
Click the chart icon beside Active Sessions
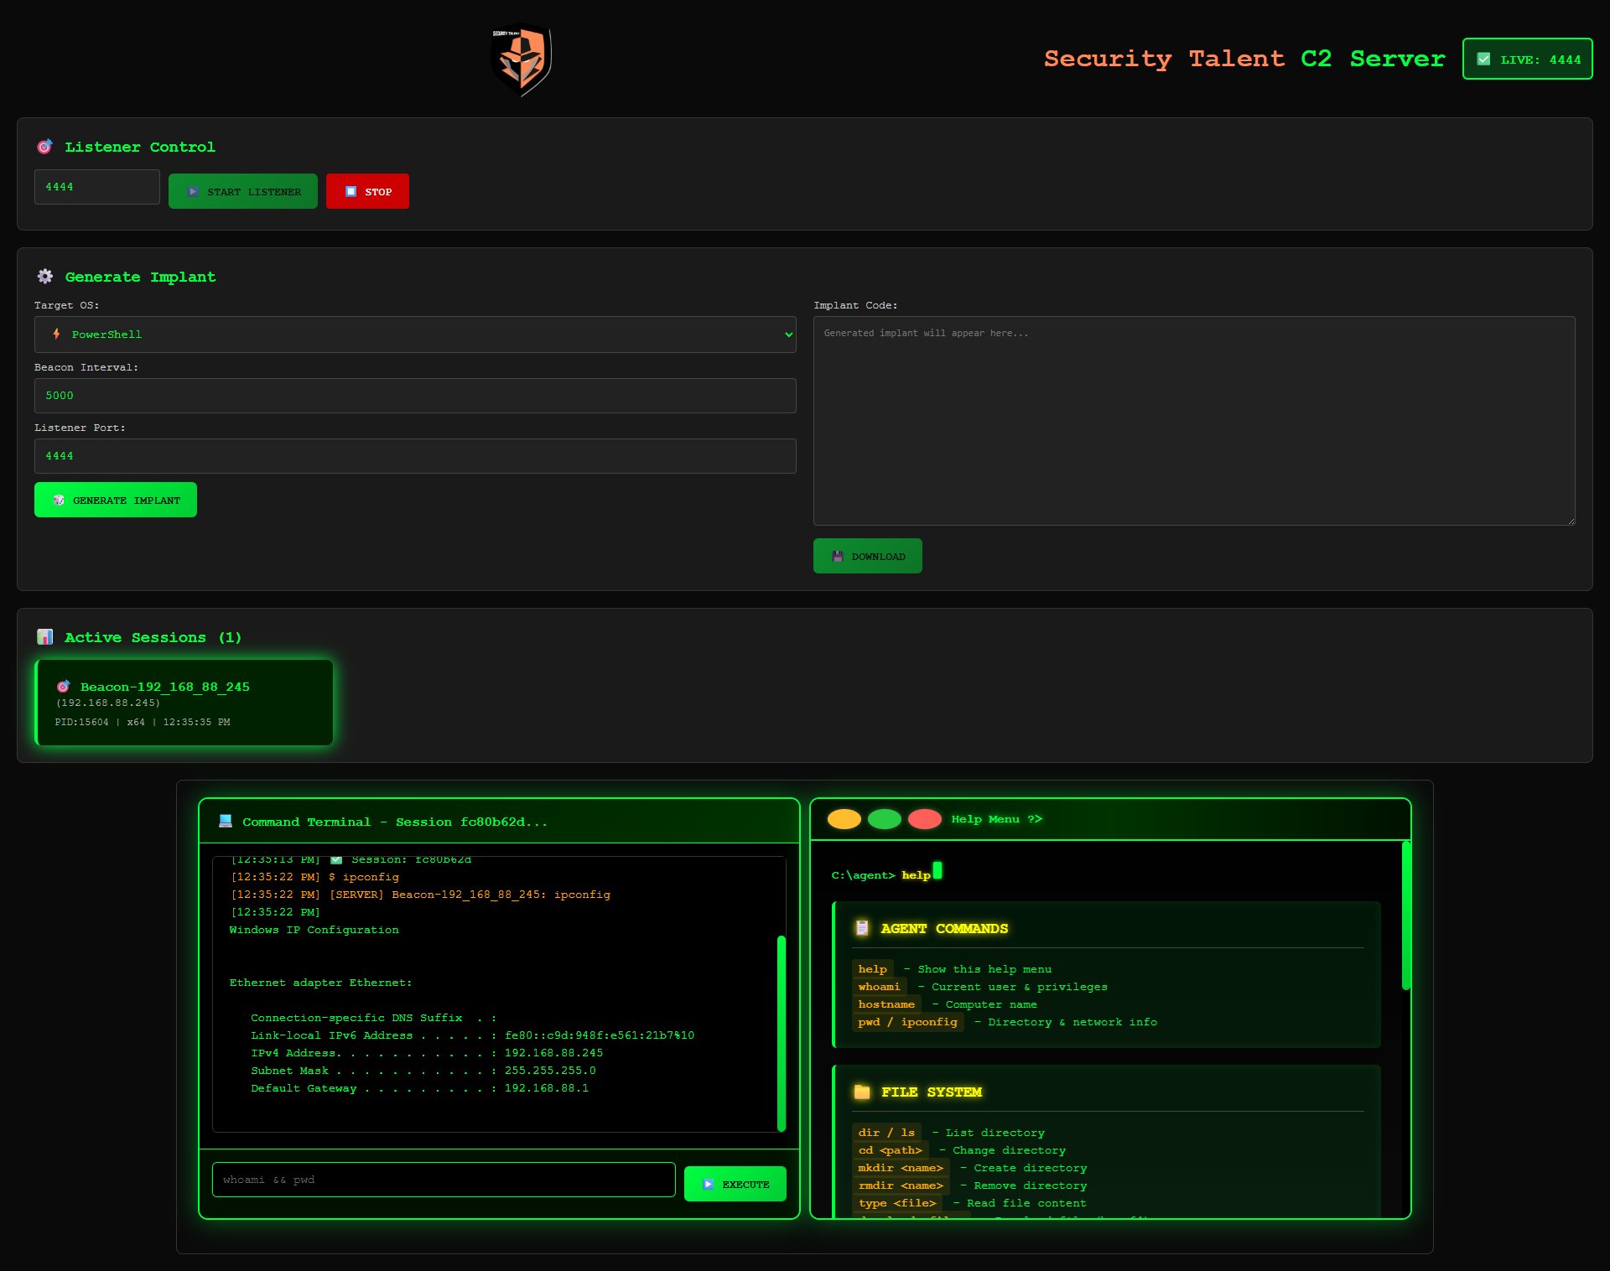(45, 637)
